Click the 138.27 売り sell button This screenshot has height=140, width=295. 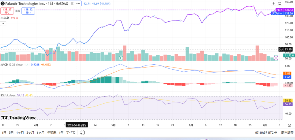pyautogui.click(x=7, y=11)
